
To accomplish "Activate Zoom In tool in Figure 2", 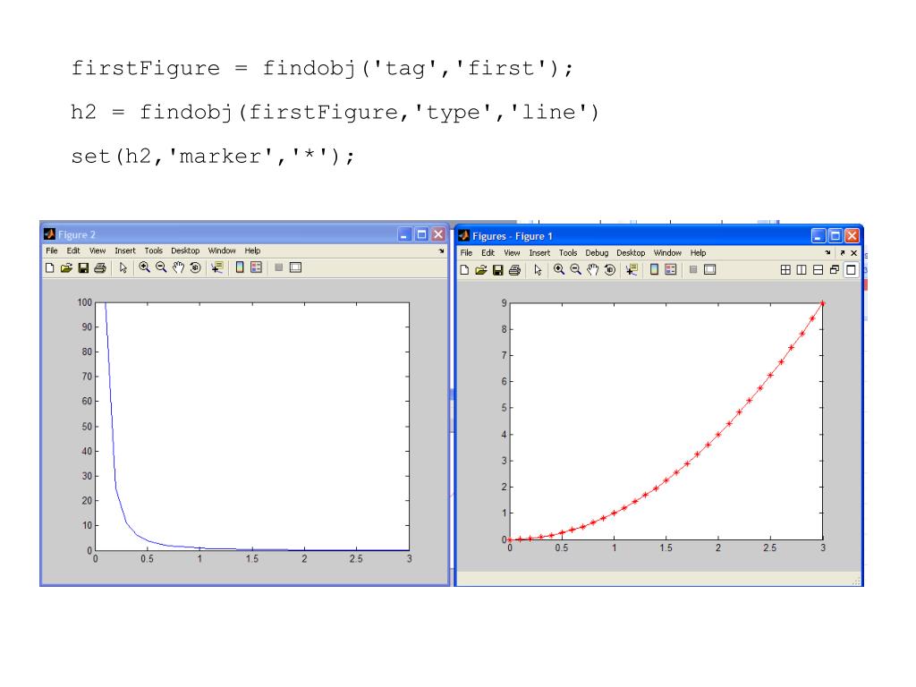I will point(144,267).
